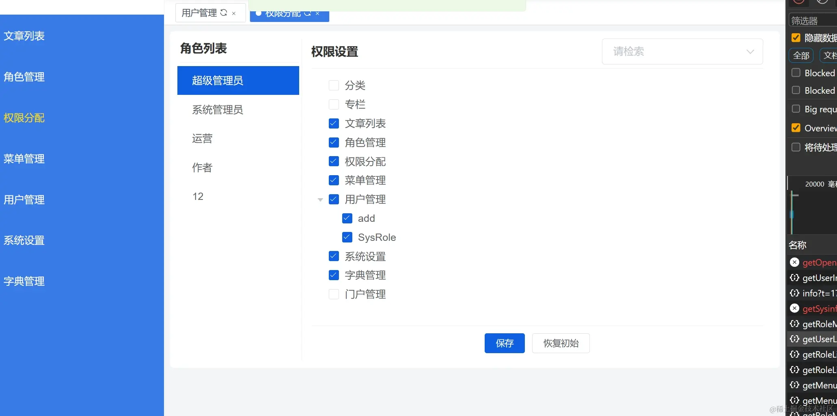Open 用户管理 in the blue sidebar

coord(24,200)
